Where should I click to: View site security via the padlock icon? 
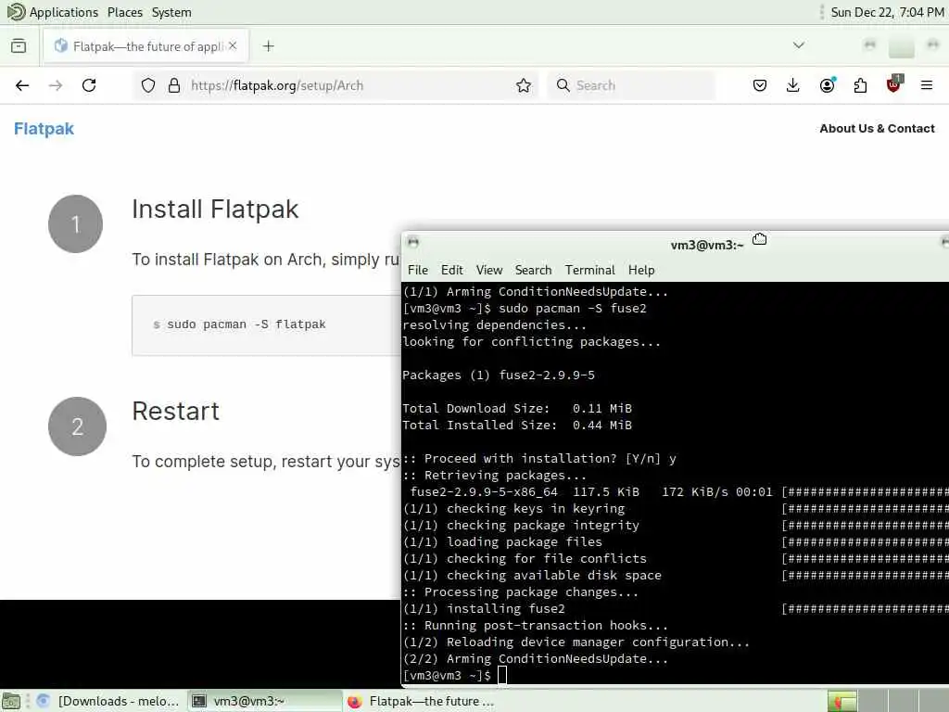tap(174, 85)
